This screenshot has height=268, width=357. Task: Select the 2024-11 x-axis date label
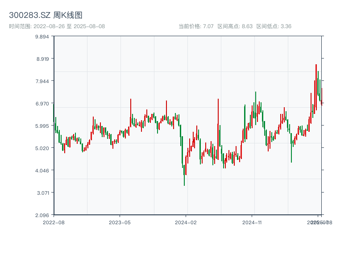point(252,222)
